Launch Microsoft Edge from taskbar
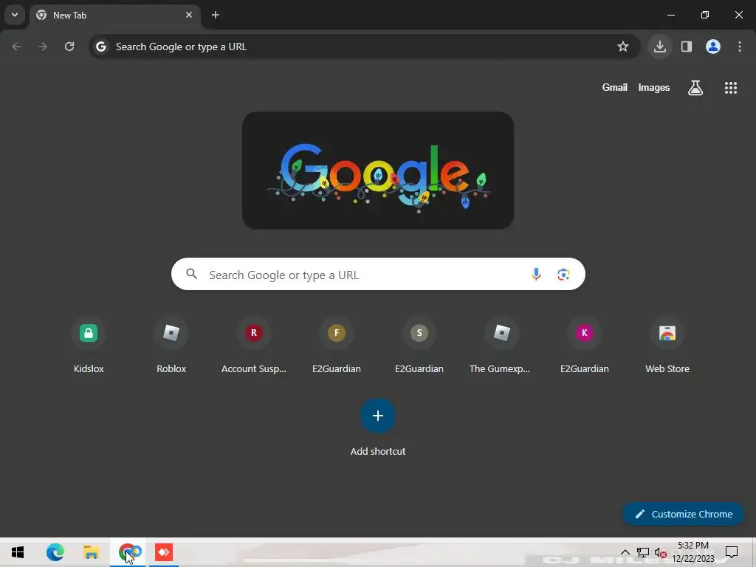The height and width of the screenshot is (567, 756). (x=55, y=552)
